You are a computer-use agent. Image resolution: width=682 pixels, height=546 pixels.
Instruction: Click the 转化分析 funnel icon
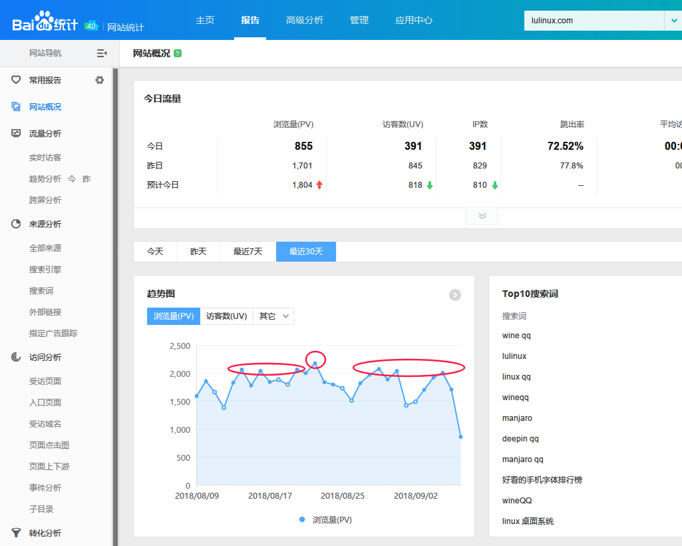click(x=16, y=533)
